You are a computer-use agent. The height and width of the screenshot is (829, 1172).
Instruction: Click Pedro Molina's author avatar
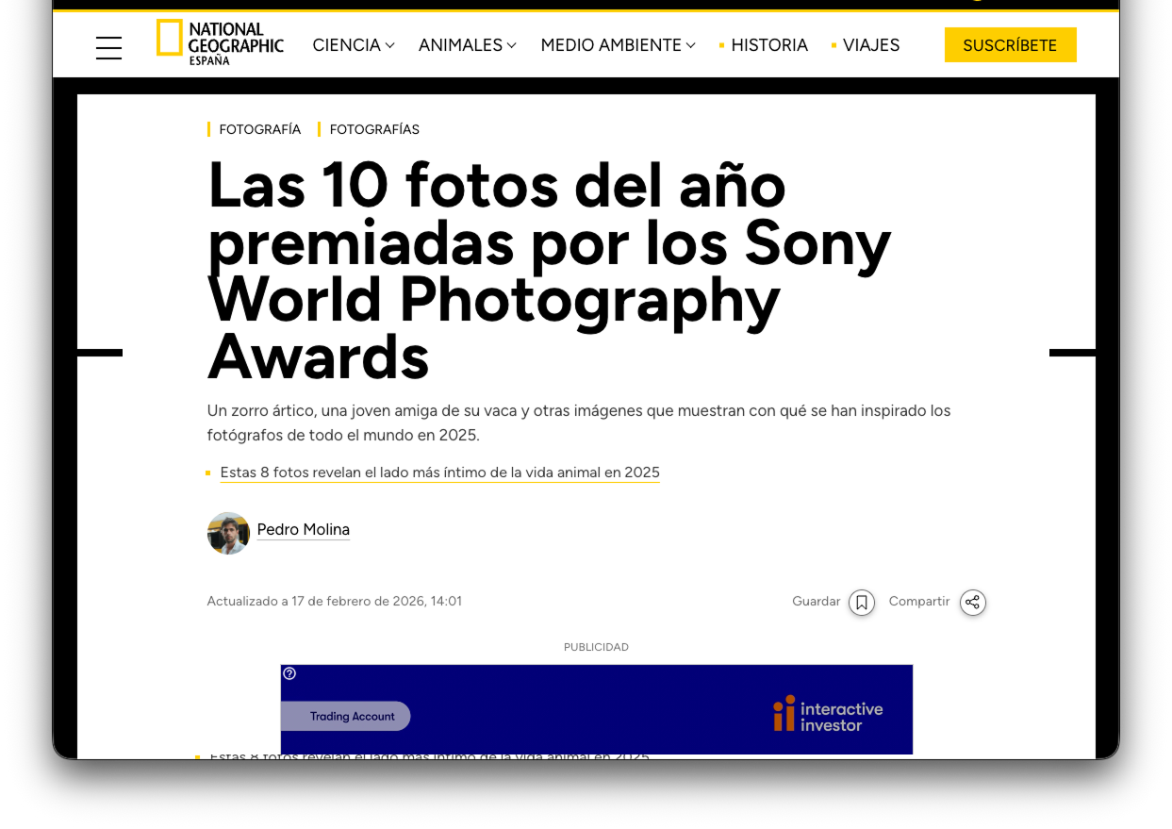point(228,533)
